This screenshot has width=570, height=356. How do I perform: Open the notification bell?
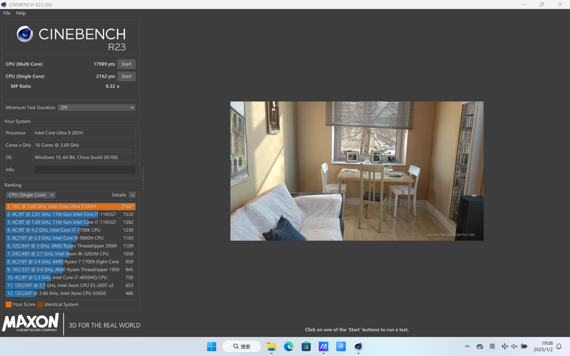(559, 347)
